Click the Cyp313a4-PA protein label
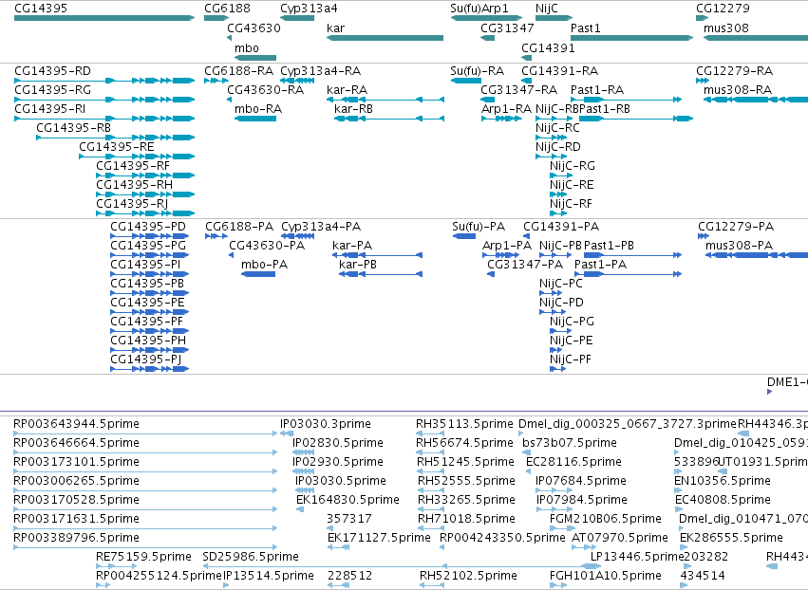 click(x=321, y=227)
